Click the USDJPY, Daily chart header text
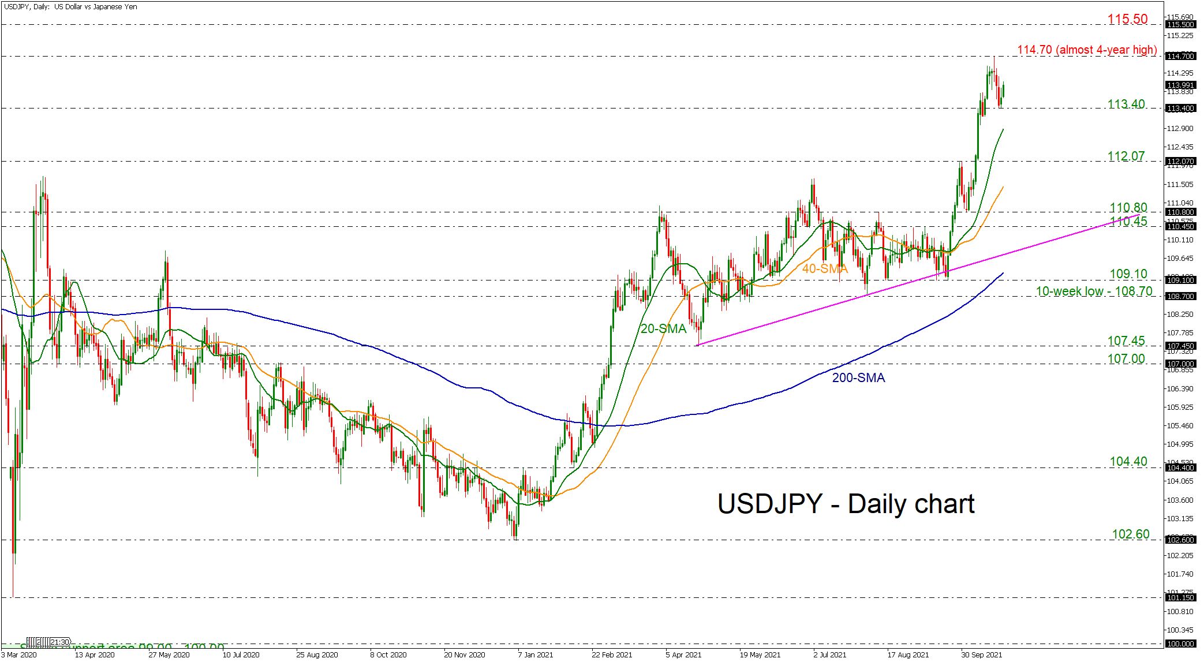1204x662 pixels. coord(70,7)
